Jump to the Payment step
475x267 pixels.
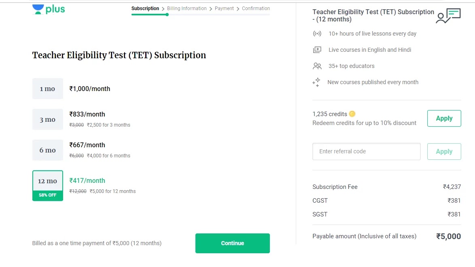point(224,8)
